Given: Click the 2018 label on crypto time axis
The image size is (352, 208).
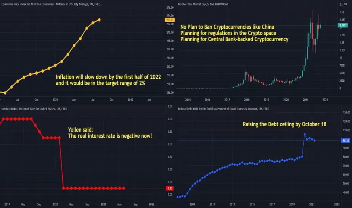Looking at the screenshot, I should 247,99.
